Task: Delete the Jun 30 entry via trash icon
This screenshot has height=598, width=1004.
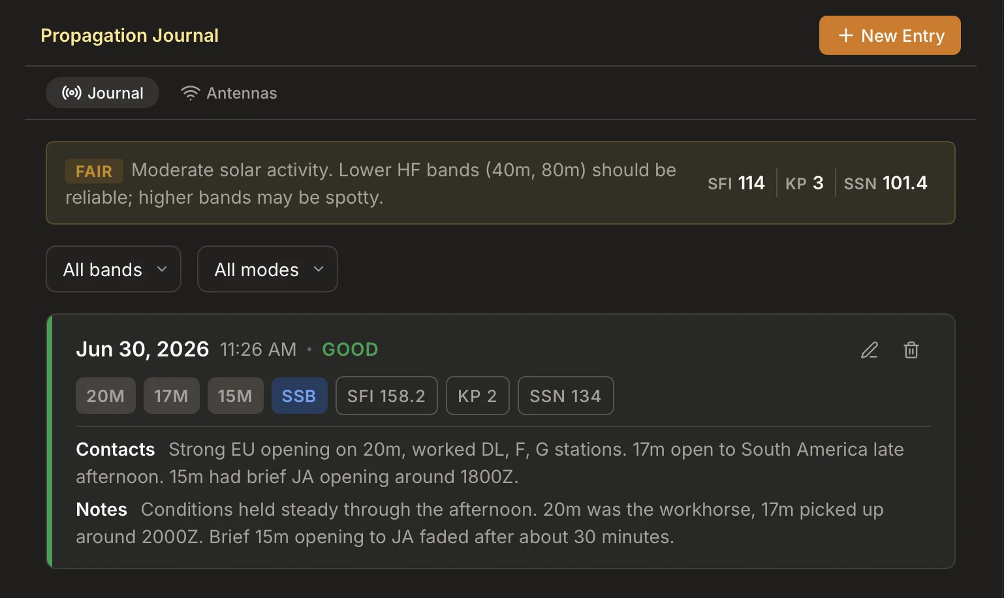Action: (x=911, y=351)
